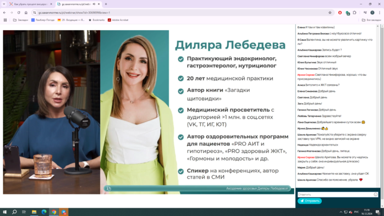Image resolution: width=384 pixels, height=216 pixels.
Task: Open the clock showing 11:19
Action: [x=366, y=212]
